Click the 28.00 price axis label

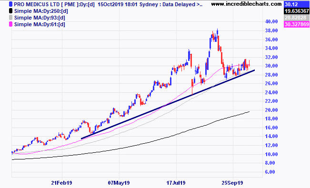(x=271, y=75)
